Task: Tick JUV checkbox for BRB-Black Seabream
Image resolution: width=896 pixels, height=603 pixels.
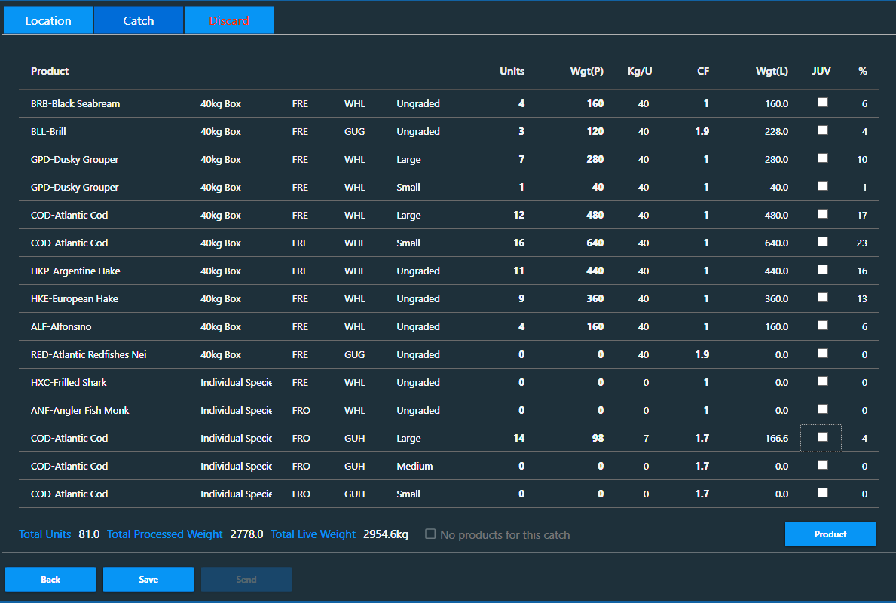Action: pyautogui.click(x=822, y=103)
